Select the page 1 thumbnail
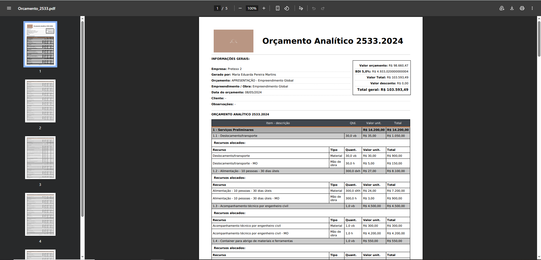 (x=40, y=44)
